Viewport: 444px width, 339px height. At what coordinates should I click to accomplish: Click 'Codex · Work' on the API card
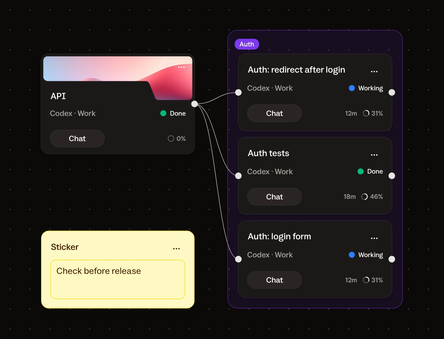[73, 113]
